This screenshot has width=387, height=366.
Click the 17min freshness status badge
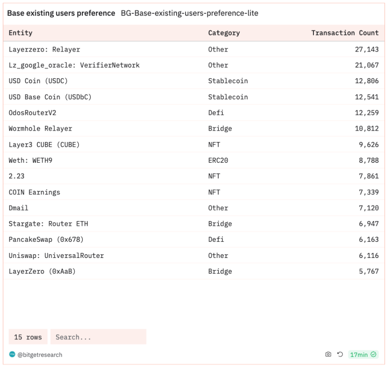click(x=363, y=355)
